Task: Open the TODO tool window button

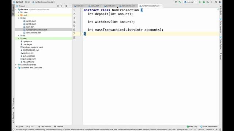Action: coord(31,127)
